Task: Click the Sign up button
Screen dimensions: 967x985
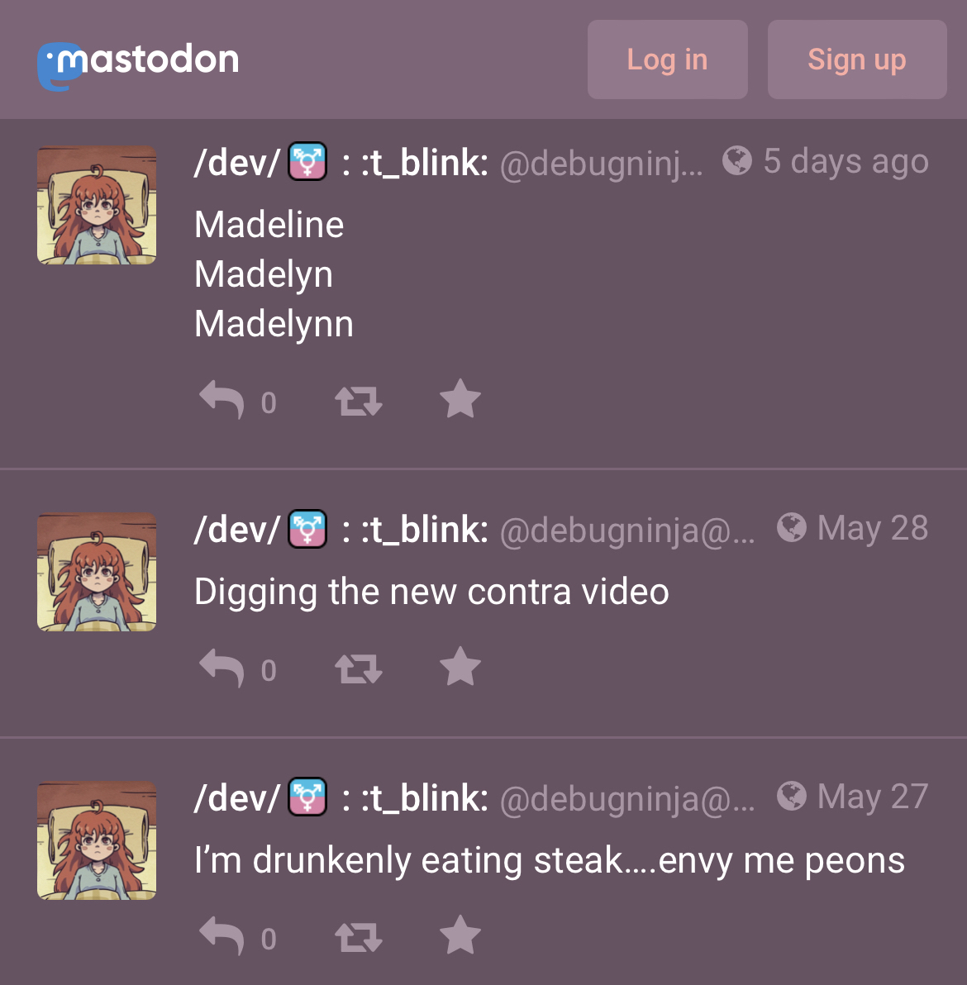Action: tap(857, 59)
